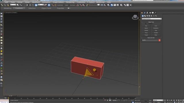
Task: Click the Cylinder primitive button
Action: (x=146, y=30)
